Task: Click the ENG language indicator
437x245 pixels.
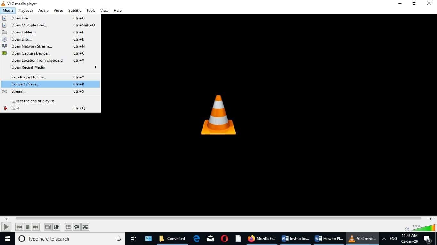Action: tap(393, 239)
